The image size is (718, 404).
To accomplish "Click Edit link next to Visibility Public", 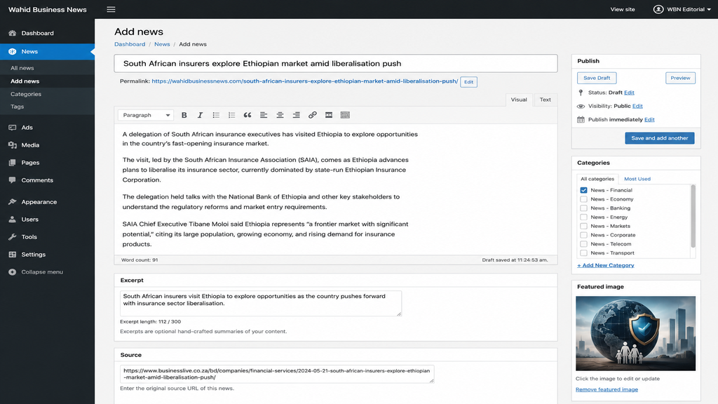I will (x=637, y=106).
